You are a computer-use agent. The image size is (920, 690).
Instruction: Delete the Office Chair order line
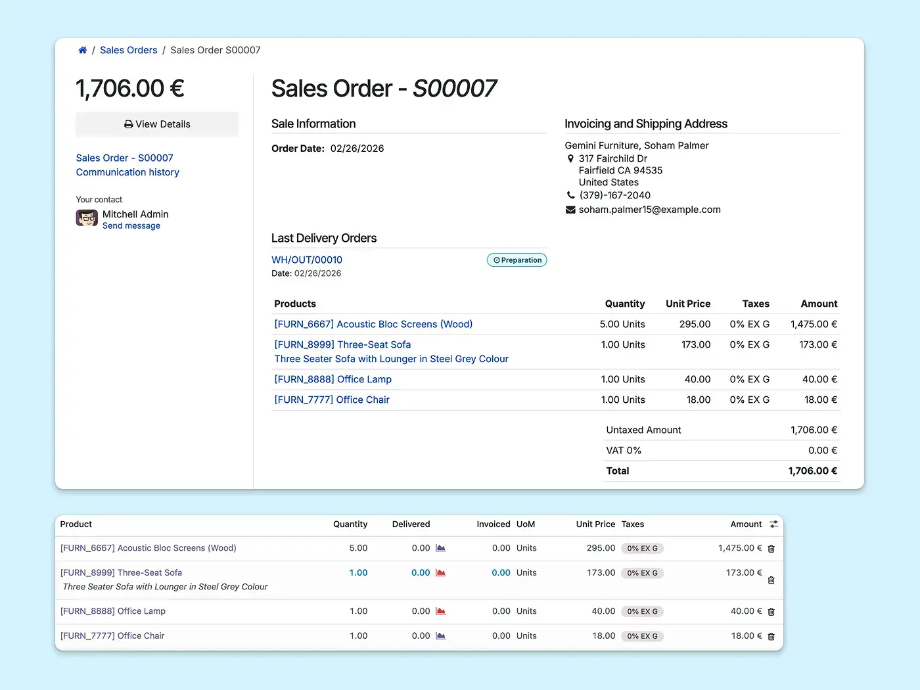(x=771, y=637)
